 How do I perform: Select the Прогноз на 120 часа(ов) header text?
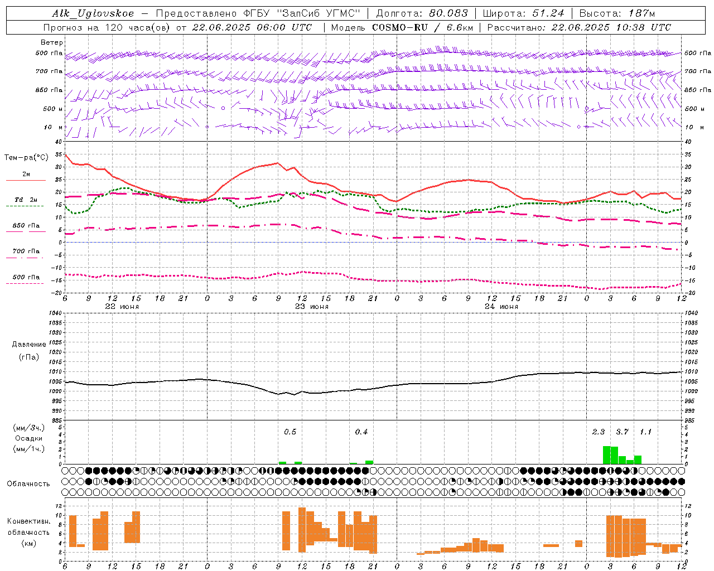click(107, 27)
